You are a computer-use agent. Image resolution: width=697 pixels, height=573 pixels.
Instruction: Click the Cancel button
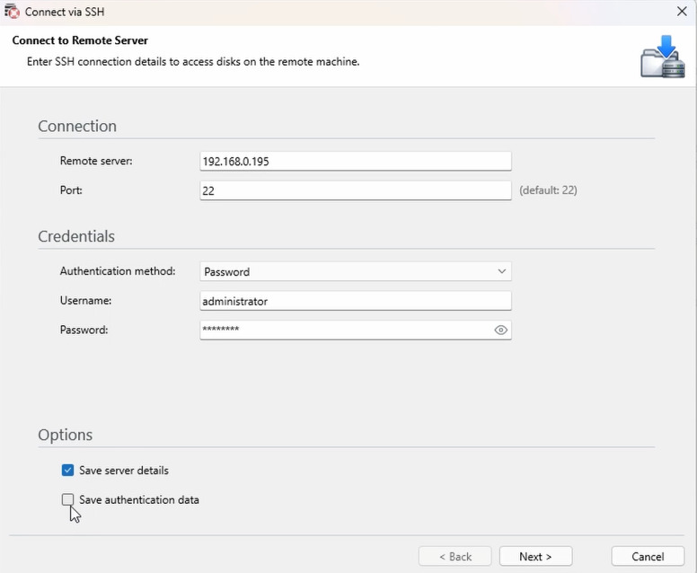[648, 556]
